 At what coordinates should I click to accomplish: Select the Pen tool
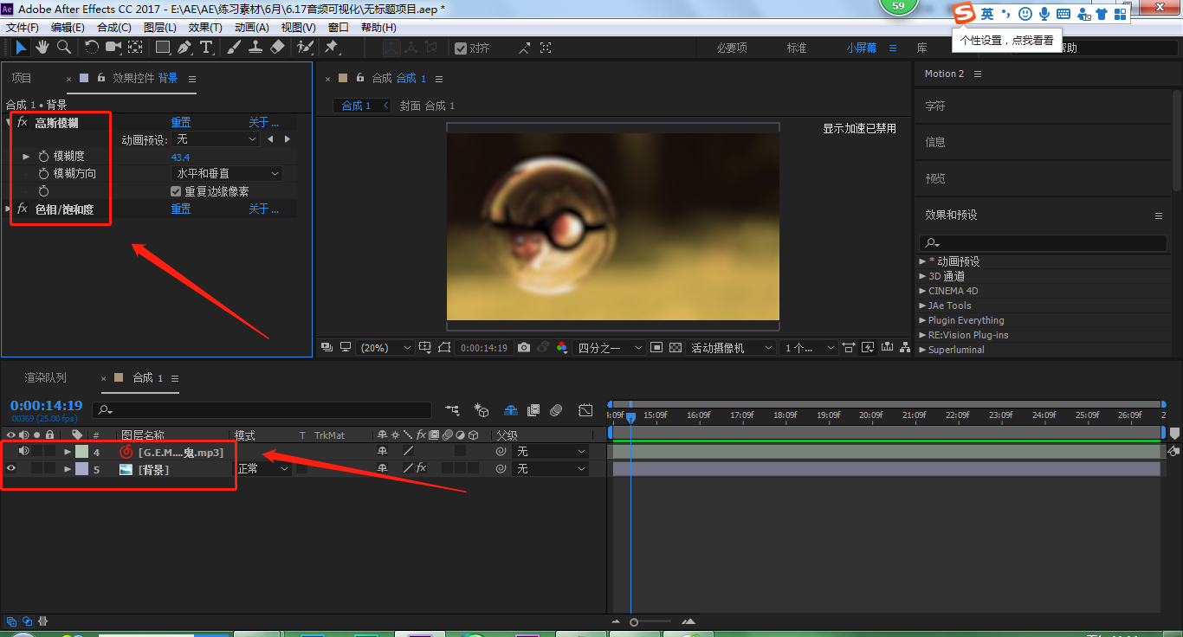(x=184, y=48)
